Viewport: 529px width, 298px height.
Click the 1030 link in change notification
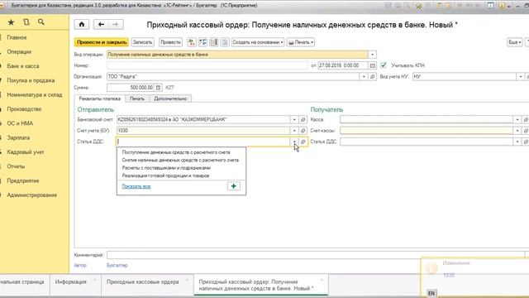(x=449, y=276)
